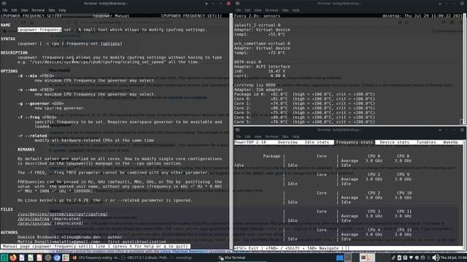Select the Idle stats tab in PowerTOP
The image size is (467, 262).
317,143
